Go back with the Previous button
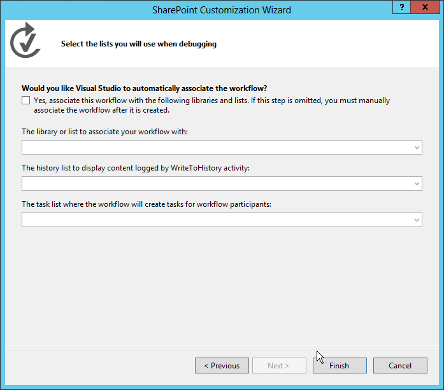Screen dimensions: 444x390 tap(222, 365)
